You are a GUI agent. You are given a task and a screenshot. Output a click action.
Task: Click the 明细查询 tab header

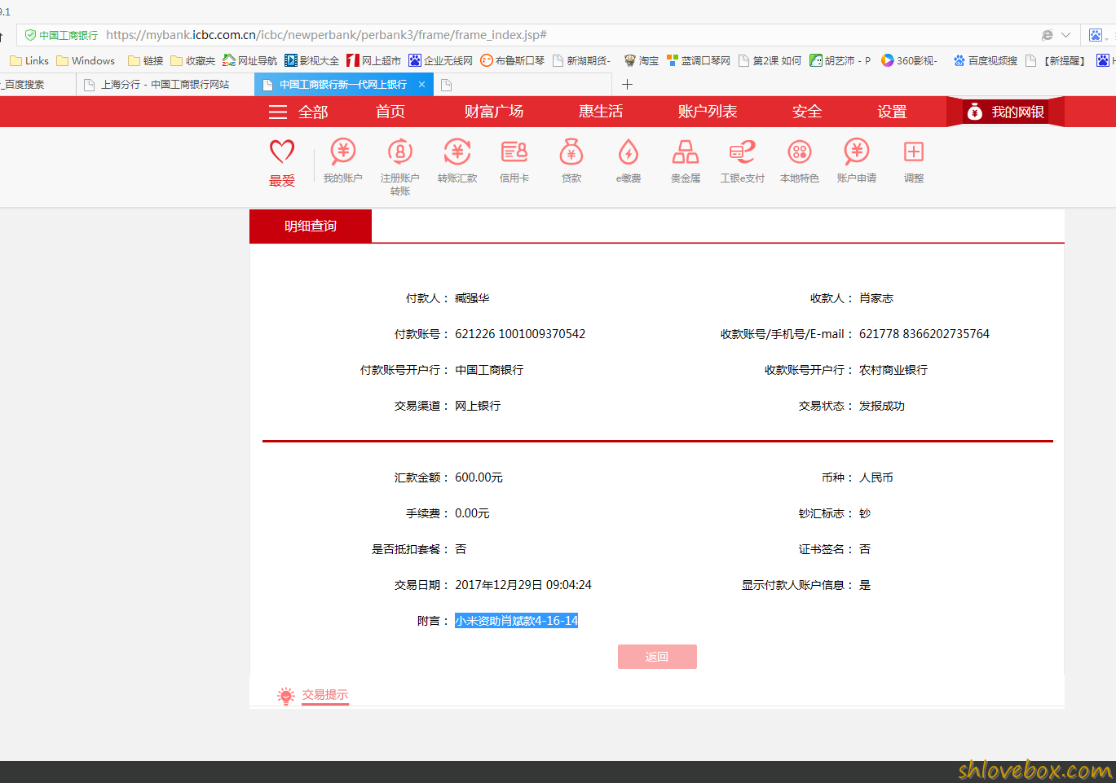[x=311, y=226]
